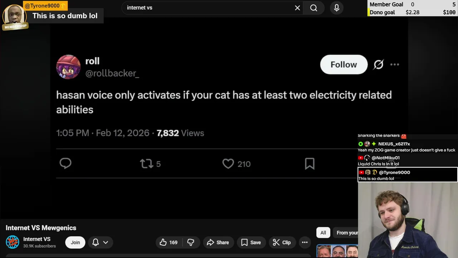Click the magnifying glass search button
The height and width of the screenshot is (258, 458).
[x=314, y=8]
